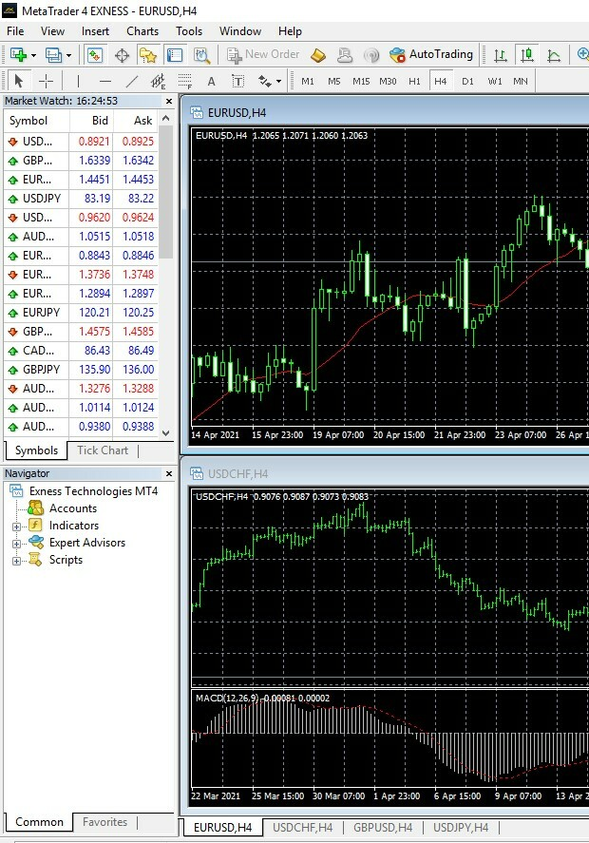Open the Tools menu
The width and height of the screenshot is (589, 843).
tap(189, 31)
